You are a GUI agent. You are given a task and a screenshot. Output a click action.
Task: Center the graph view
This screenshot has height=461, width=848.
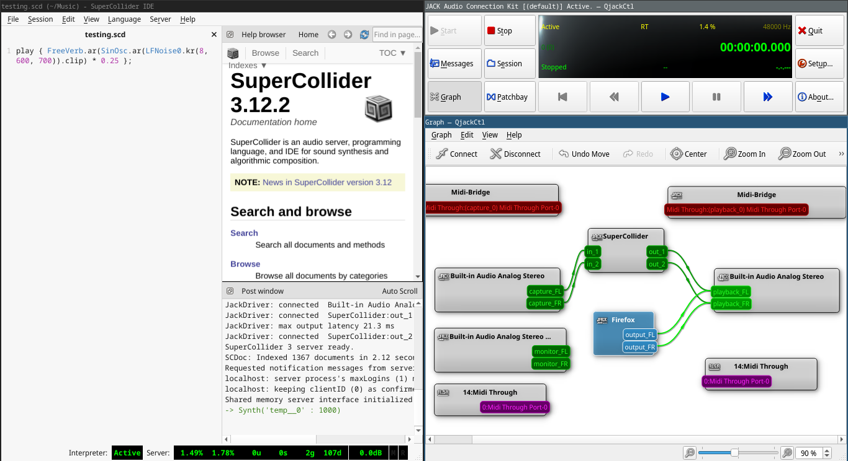[x=688, y=154]
